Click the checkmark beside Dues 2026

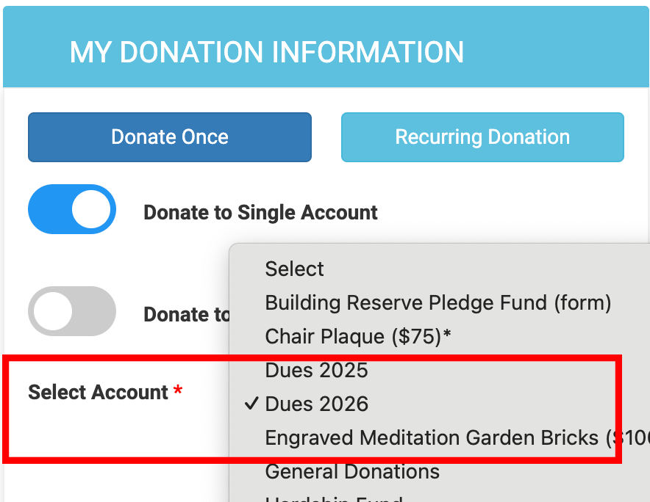tap(251, 404)
